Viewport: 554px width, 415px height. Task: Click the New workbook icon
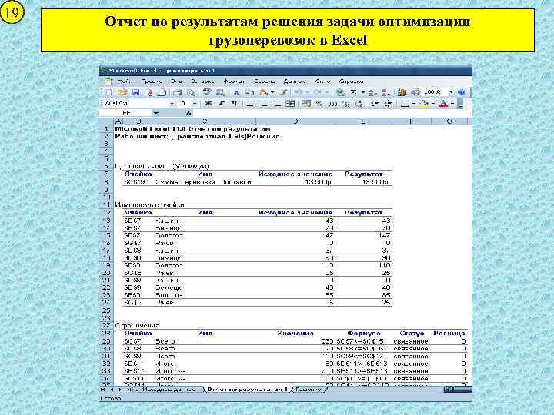[x=109, y=92]
